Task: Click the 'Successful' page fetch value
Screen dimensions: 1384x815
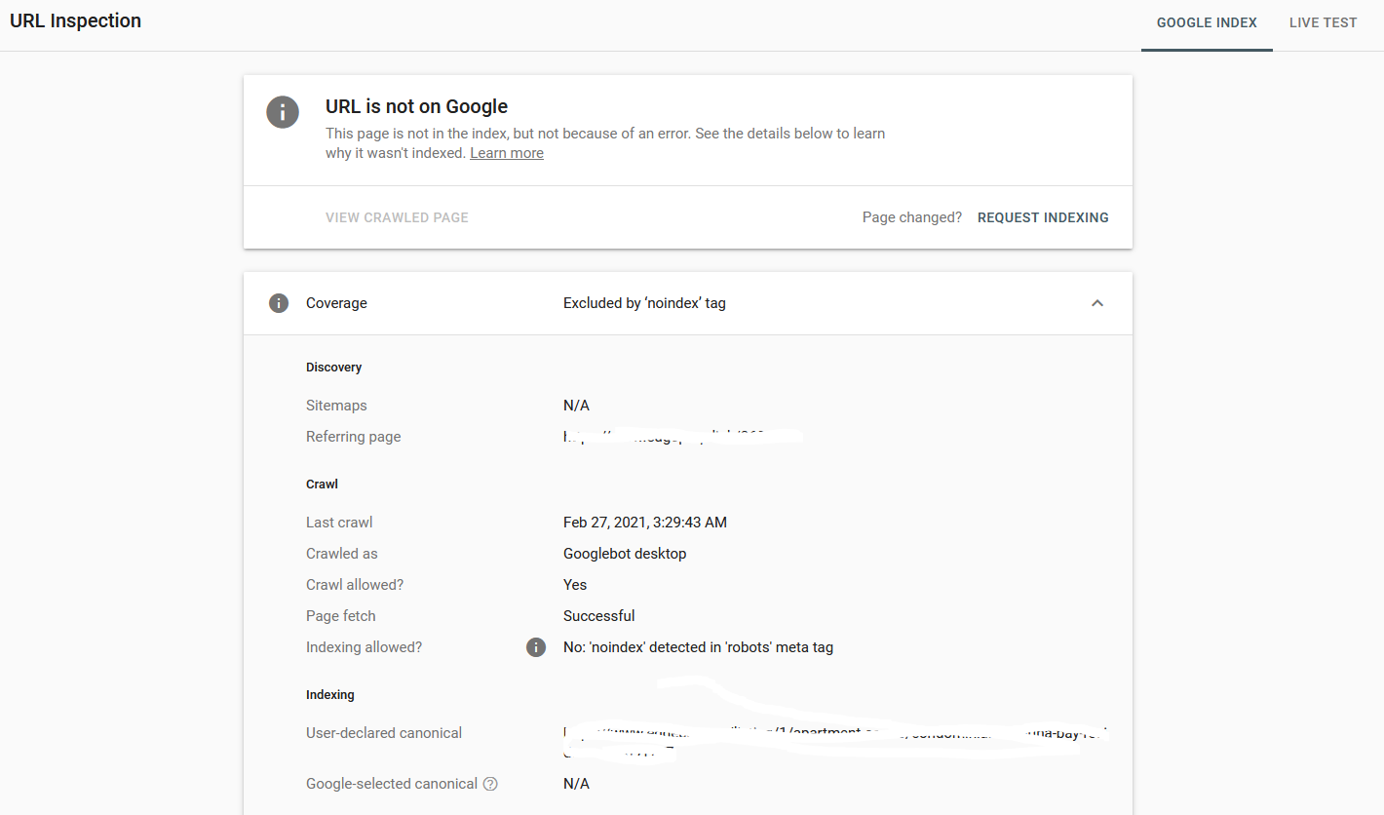Action: (x=598, y=616)
